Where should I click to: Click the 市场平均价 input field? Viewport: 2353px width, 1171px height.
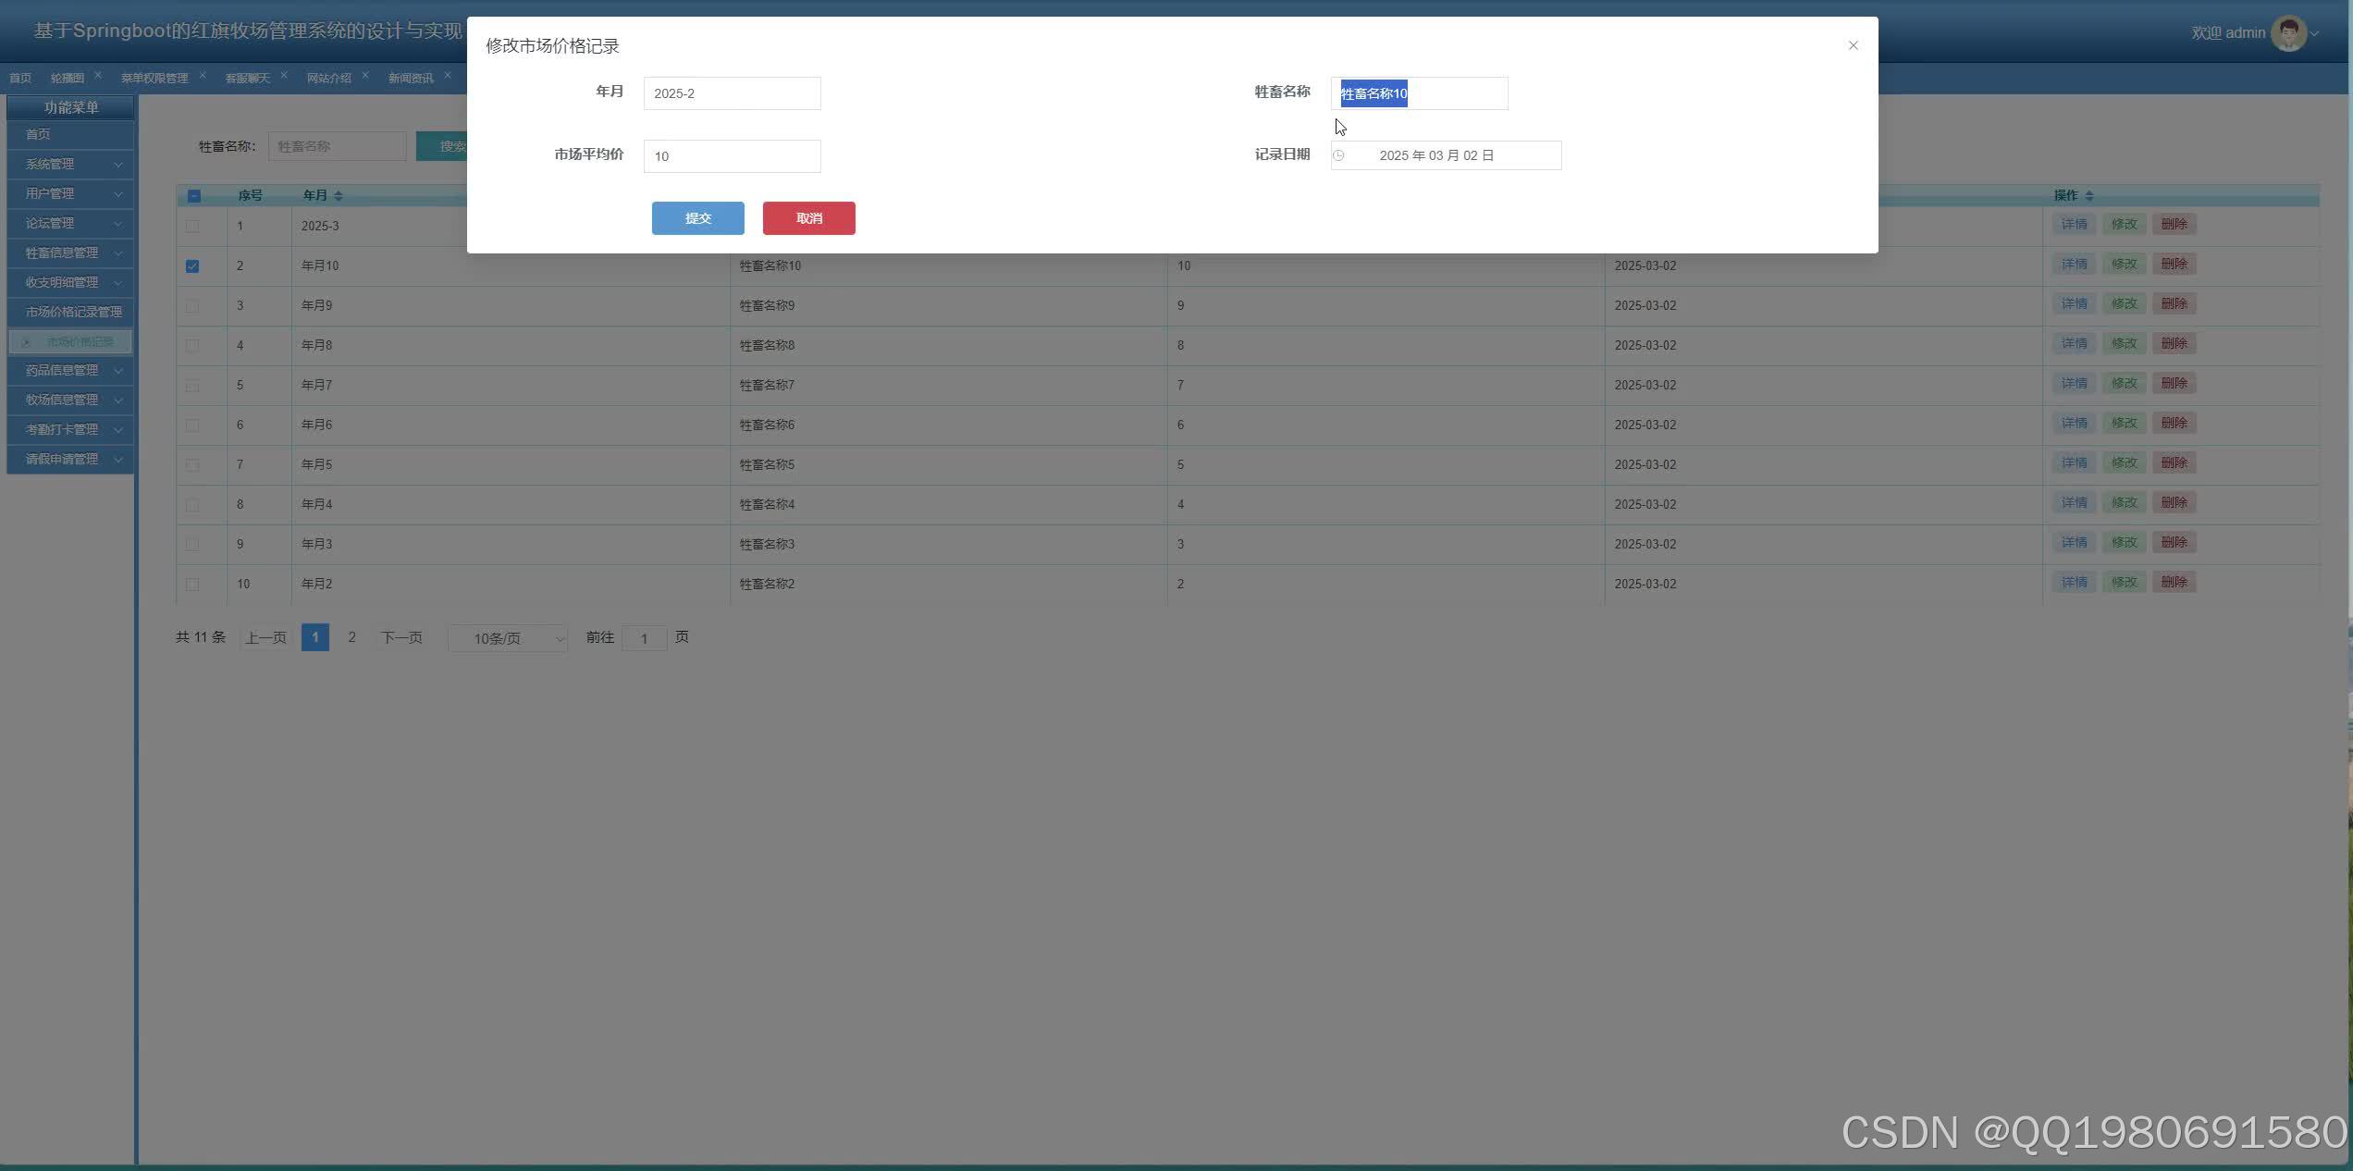[x=732, y=156]
